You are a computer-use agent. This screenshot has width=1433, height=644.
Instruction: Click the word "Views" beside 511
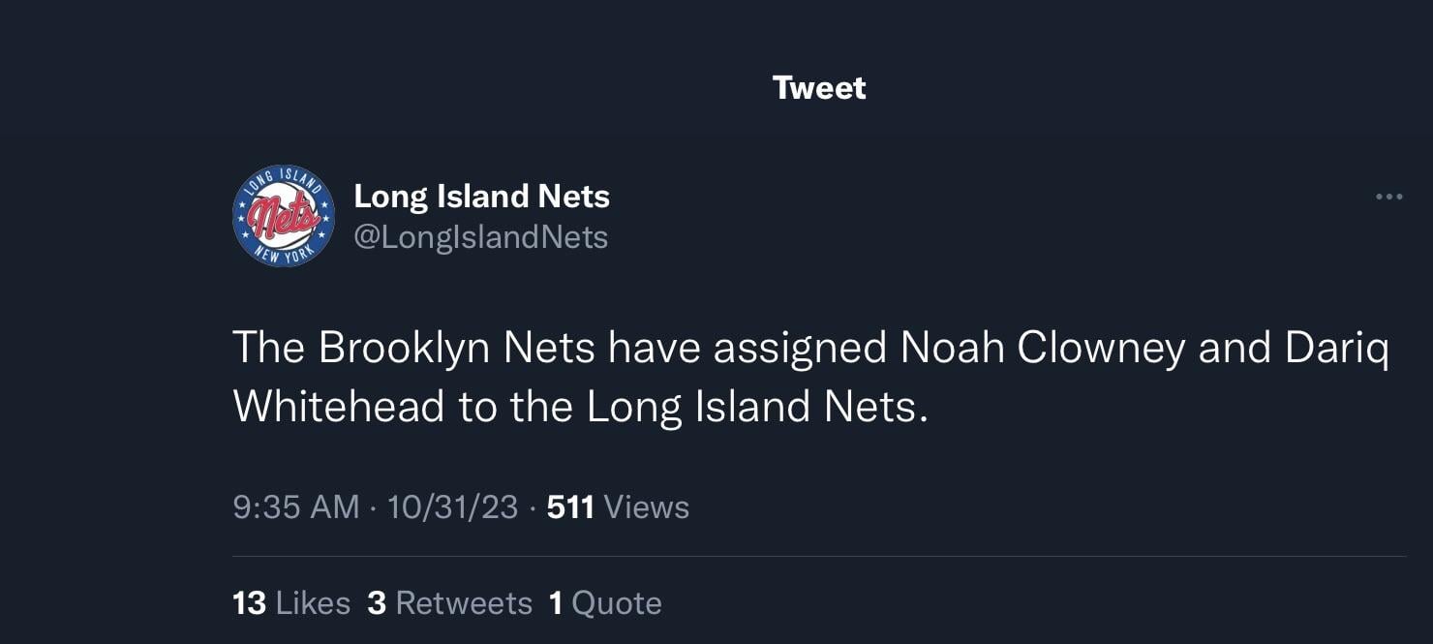646,506
